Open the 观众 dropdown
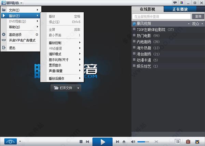 pos(197,24)
